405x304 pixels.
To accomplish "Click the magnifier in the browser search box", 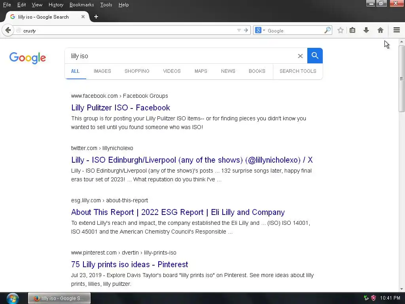I will [327, 30].
